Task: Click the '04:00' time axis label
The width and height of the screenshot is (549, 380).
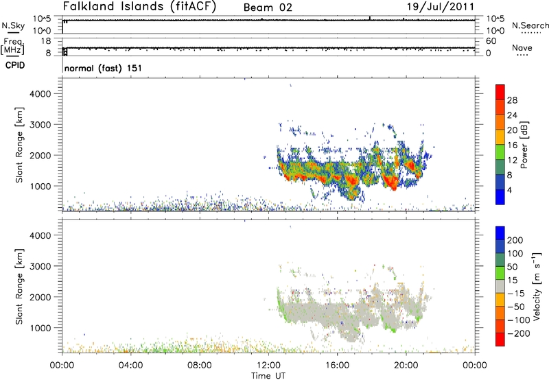Action: click(130, 366)
